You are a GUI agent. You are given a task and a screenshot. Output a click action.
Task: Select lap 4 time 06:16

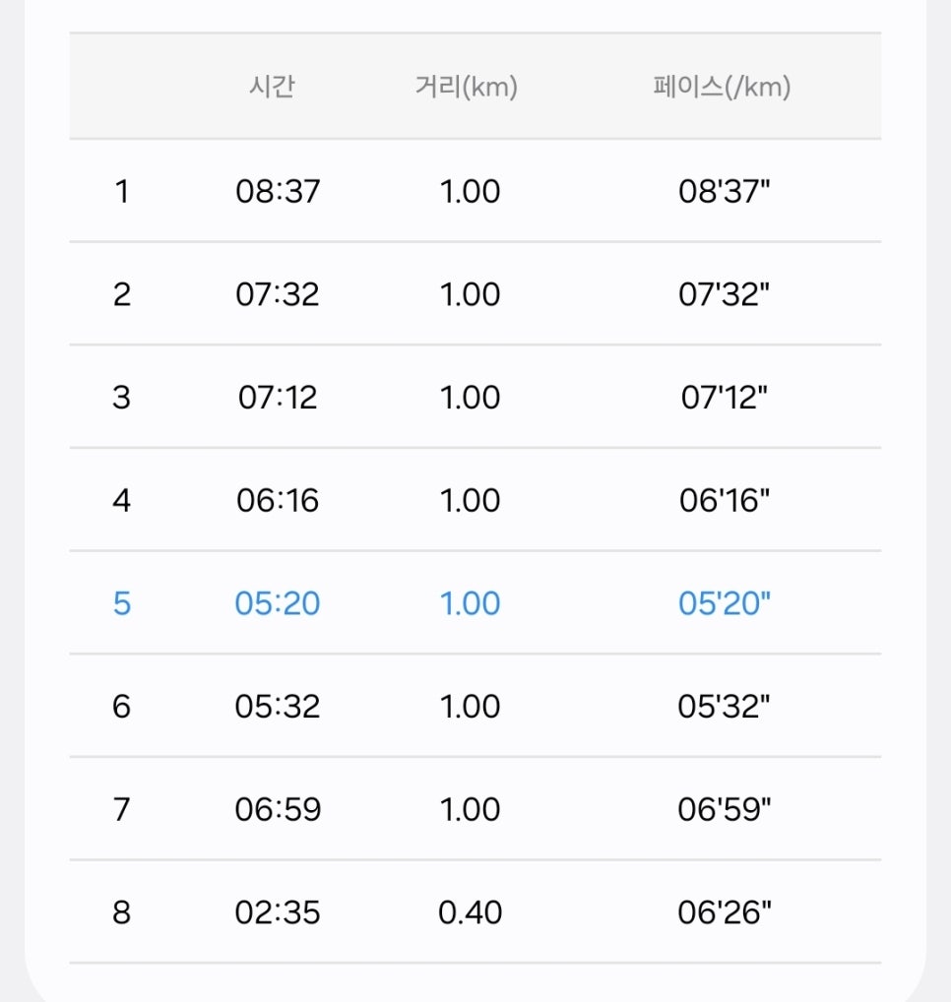278,500
